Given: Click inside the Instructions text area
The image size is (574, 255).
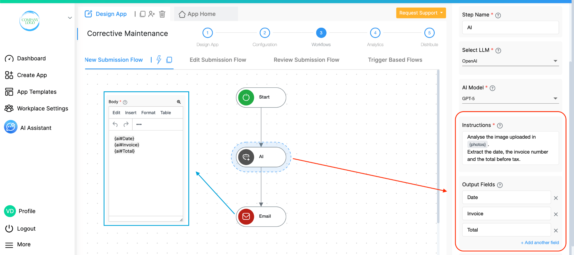Looking at the screenshot, I should 510,148.
